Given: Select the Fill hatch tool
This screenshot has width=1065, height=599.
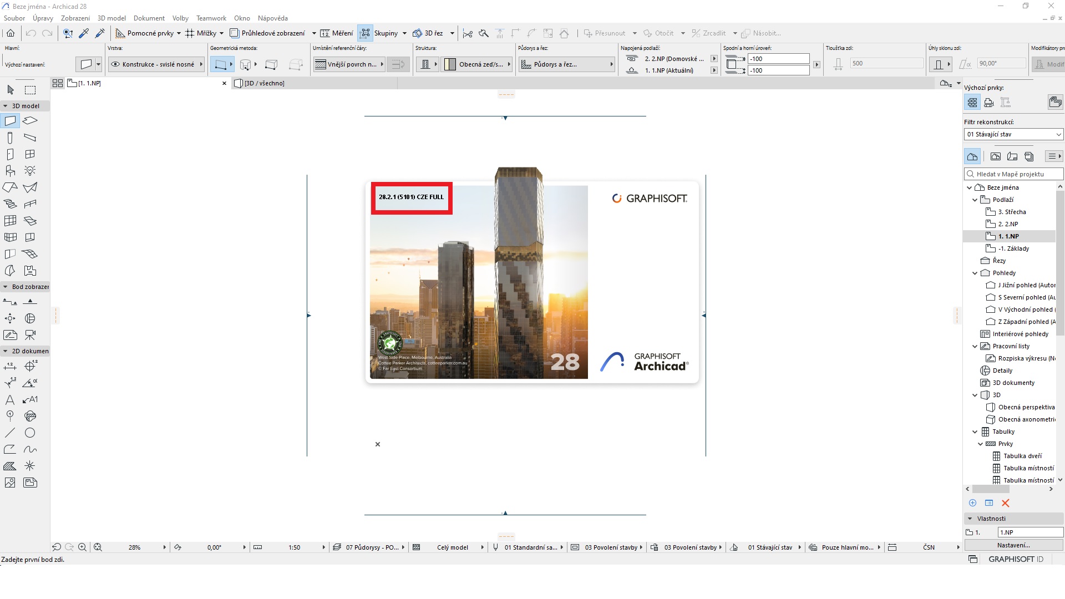Looking at the screenshot, I should pos(11,466).
